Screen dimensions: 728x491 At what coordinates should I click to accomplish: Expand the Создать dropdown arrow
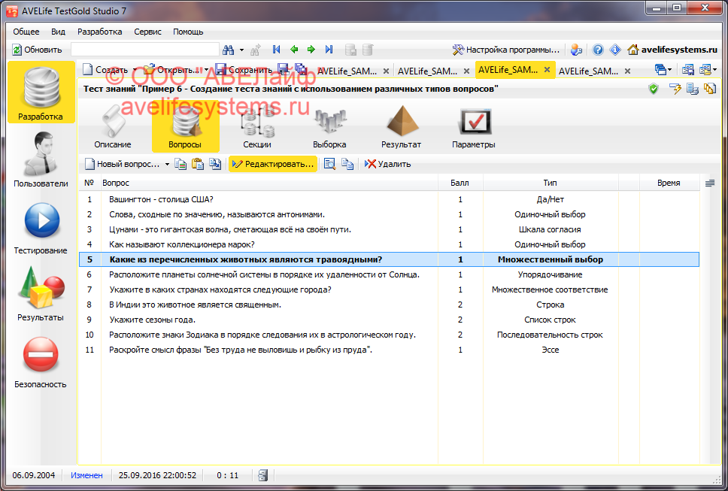(135, 70)
